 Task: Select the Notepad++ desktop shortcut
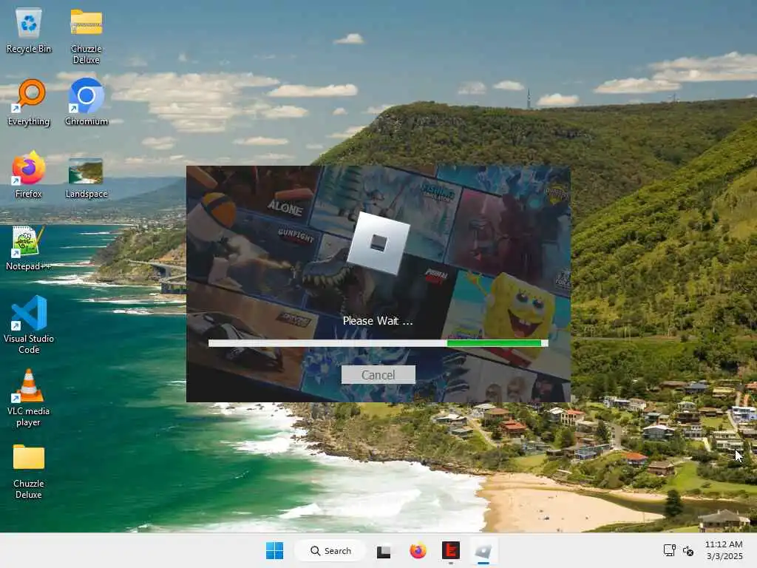(29, 248)
